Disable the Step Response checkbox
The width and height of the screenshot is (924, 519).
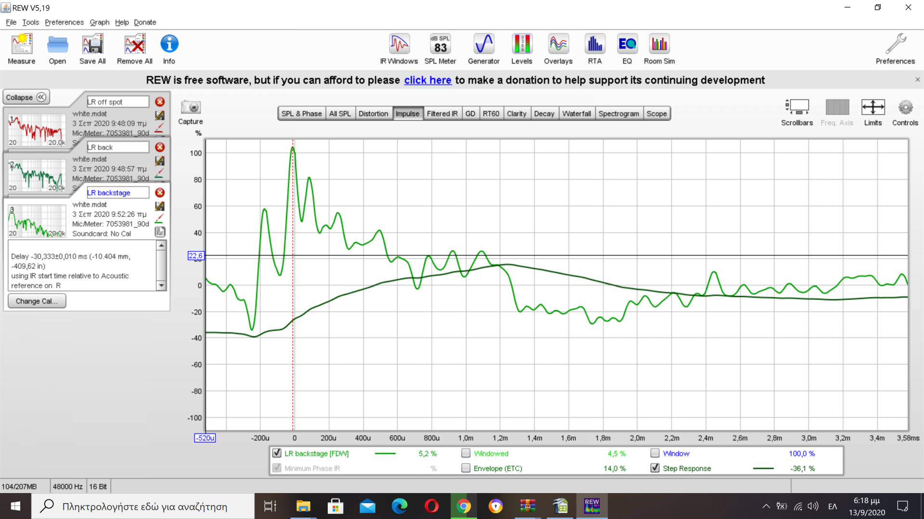[x=655, y=468]
